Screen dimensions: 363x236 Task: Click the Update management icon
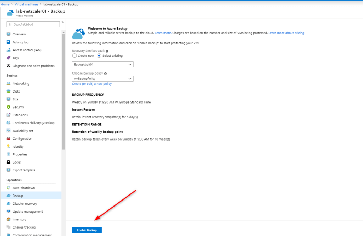click(x=9, y=211)
